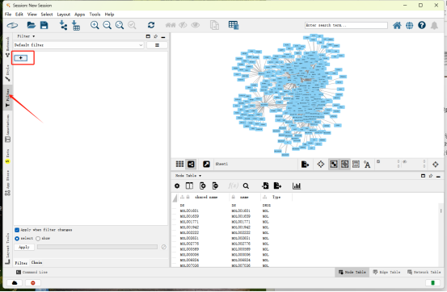Add new filter condition plus button

[21, 58]
